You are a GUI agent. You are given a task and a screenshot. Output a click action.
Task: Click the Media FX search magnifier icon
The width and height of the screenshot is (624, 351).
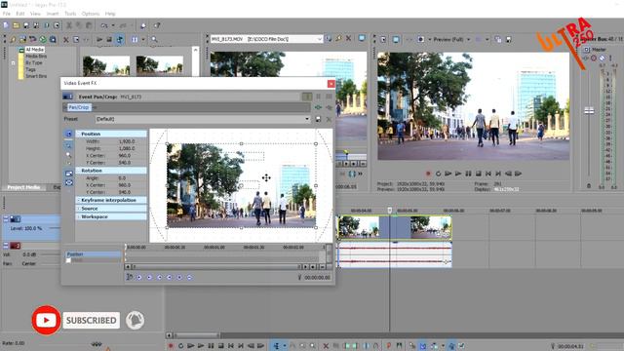[x=154, y=39]
